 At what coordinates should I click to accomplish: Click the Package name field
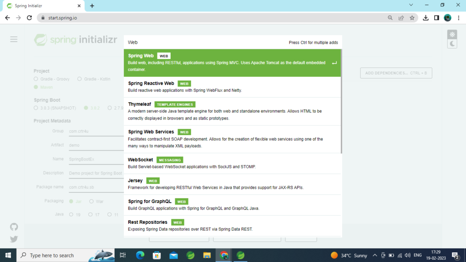[x=96, y=187]
